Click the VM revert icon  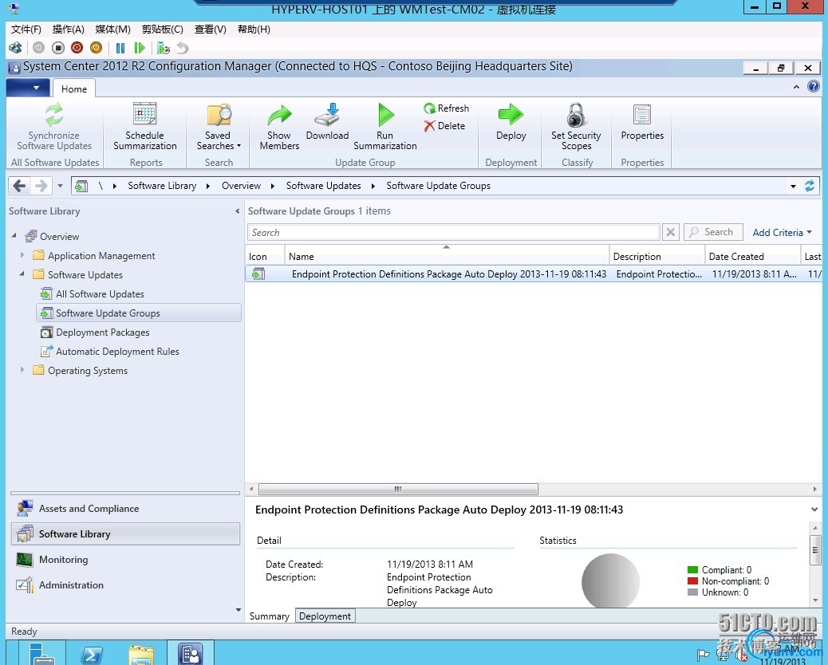click(x=182, y=48)
